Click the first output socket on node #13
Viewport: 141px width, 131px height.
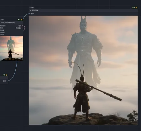22,26
